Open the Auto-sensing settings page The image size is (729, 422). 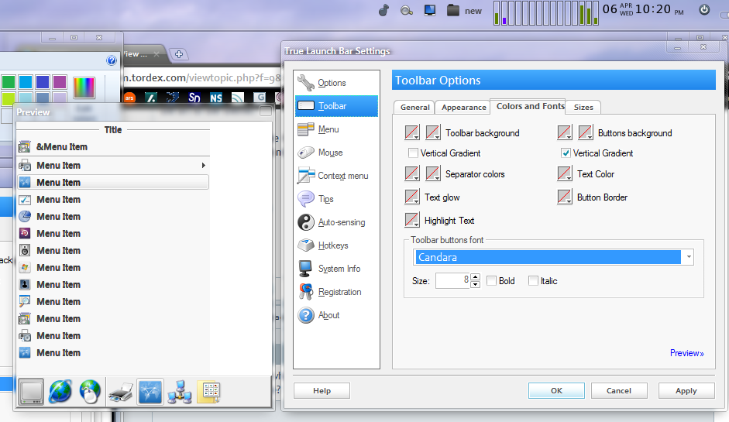[341, 222]
